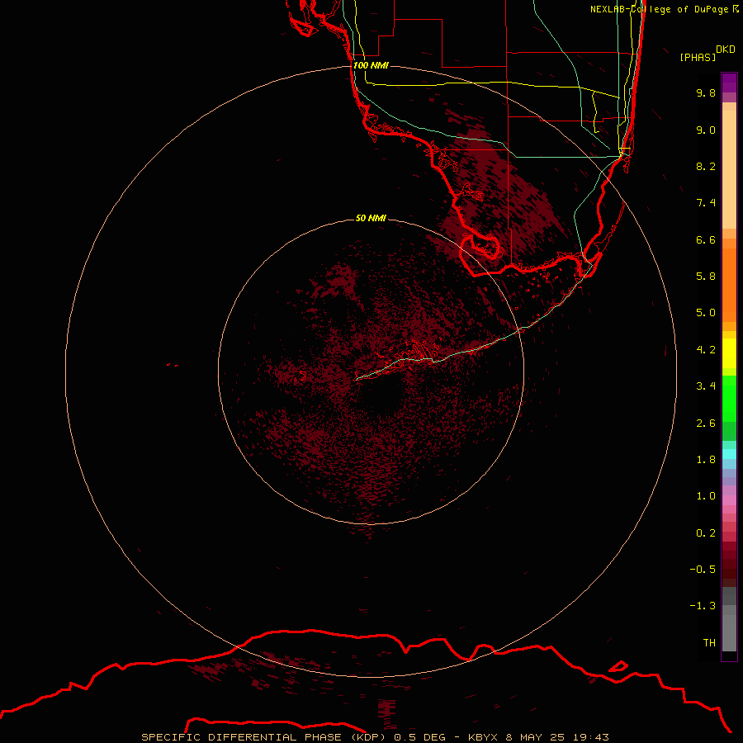Viewport: 743px width, 743px height.
Task: Click the 'TH' threshold label on the scale
Action: tap(709, 643)
